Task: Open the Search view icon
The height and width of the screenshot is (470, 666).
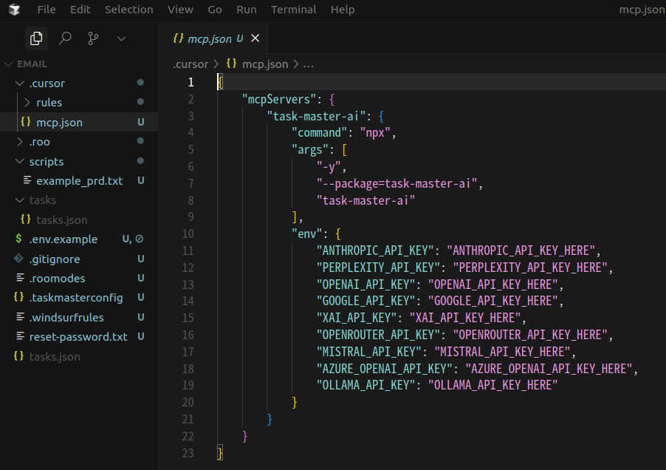Action: pos(65,38)
